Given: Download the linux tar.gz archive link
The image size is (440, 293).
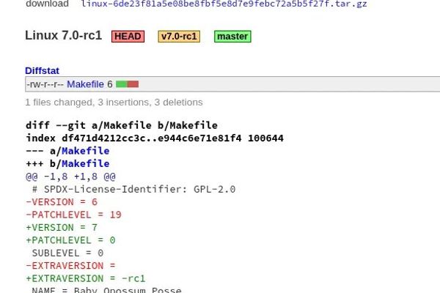Looking at the screenshot, I should 224,4.
